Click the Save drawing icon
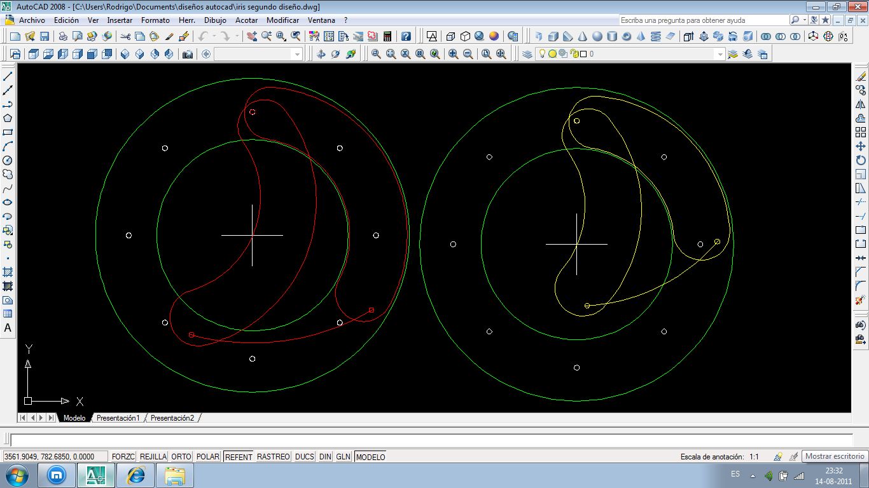Image resolution: width=869 pixels, height=488 pixels. pos(45,36)
